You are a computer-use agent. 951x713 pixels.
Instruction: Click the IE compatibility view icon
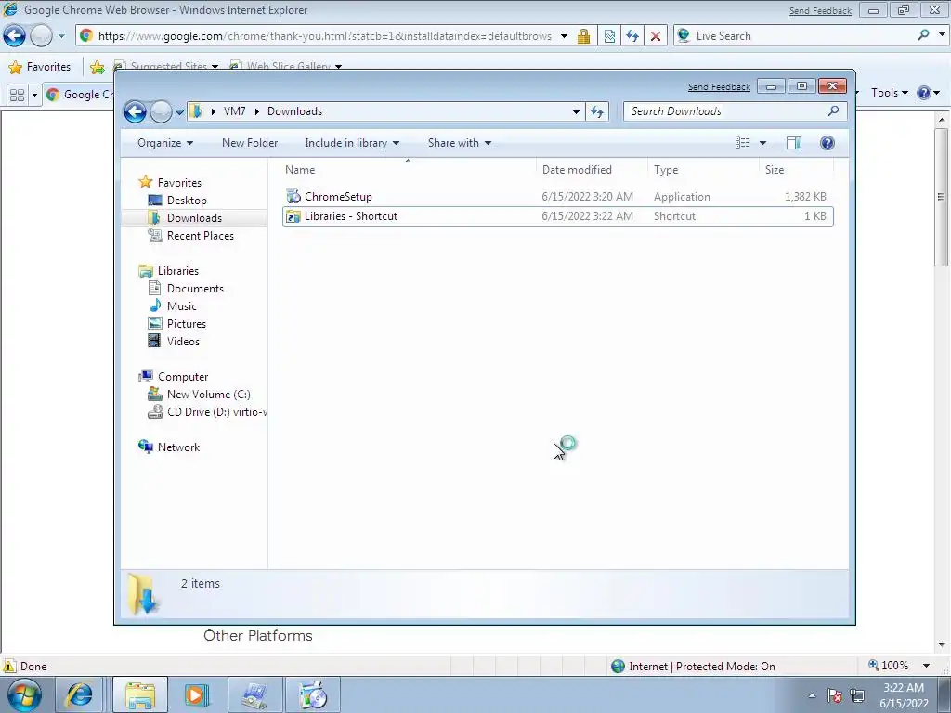609,36
